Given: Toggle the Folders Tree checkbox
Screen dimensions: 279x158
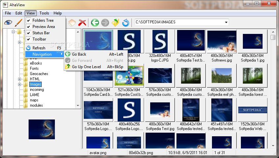Looking at the screenshot, I should (x=28, y=20).
